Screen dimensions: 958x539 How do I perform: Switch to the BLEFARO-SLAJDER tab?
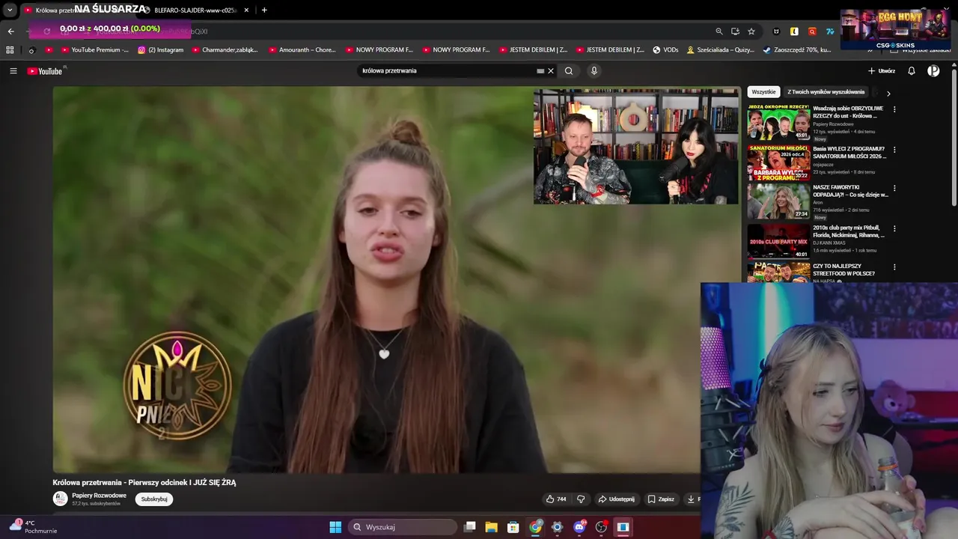click(195, 10)
